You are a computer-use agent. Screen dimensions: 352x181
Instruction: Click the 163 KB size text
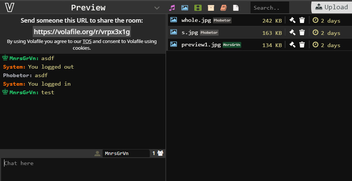(272, 33)
